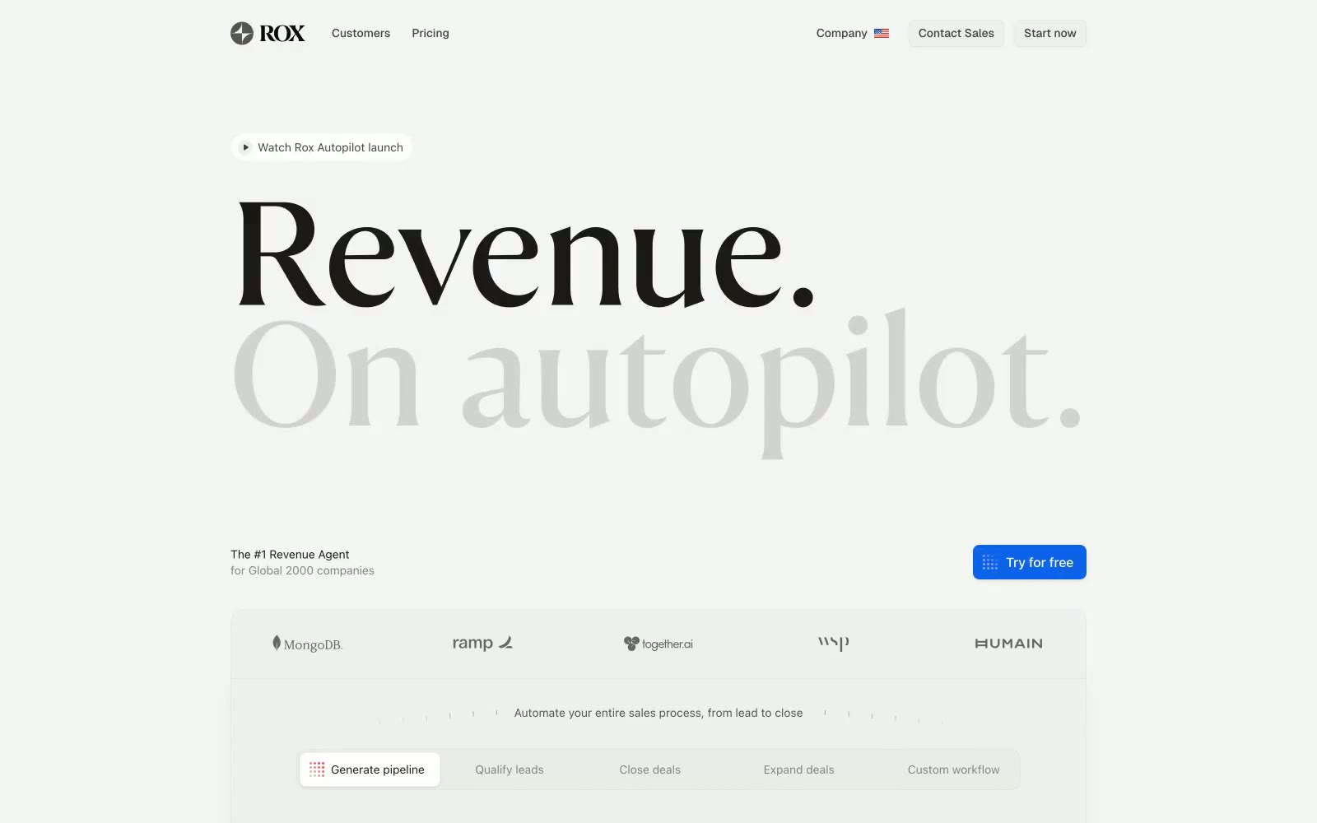
Task: Click the HUMAIN logo
Action: pyautogui.click(x=1008, y=644)
